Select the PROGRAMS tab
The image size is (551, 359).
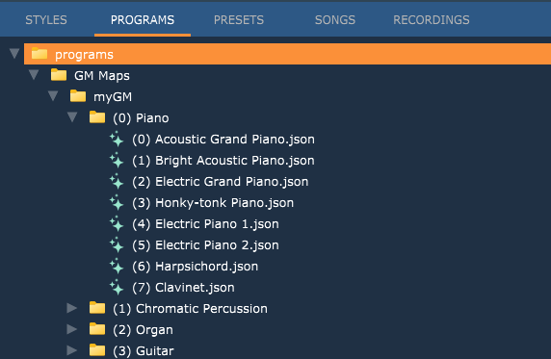(143, 20)
